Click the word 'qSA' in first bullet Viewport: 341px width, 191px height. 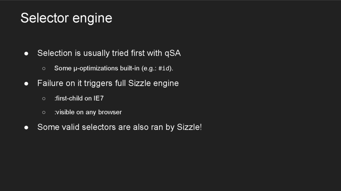pyautogui.click(x=173, y=53)
